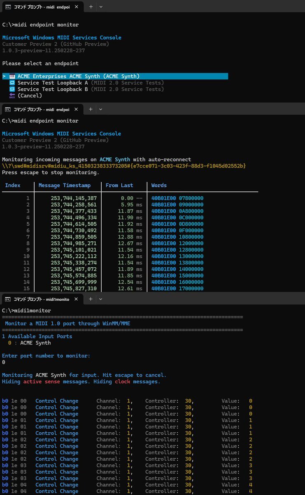Viewport: 305px width, 495px height.
Task: Close the tab of the endpoint selection window
Action: point(76,7)
